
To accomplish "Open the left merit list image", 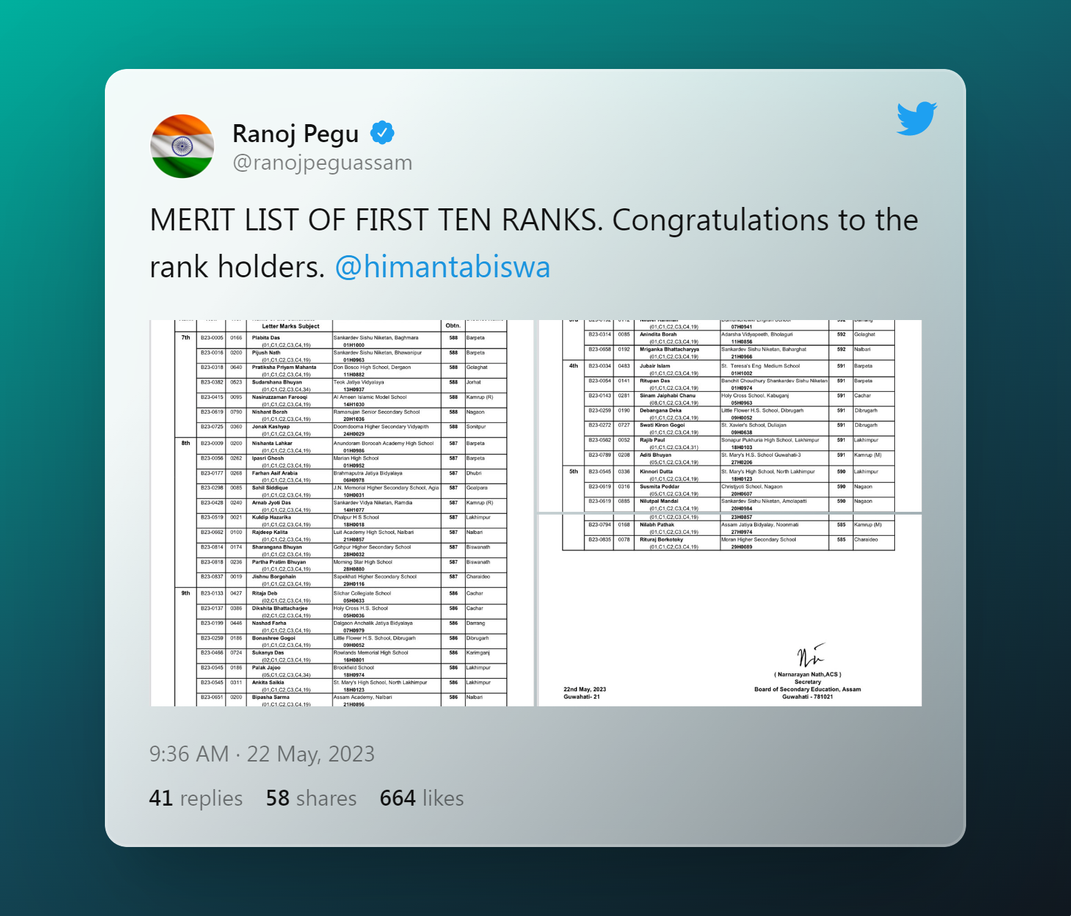I will 342,513.
